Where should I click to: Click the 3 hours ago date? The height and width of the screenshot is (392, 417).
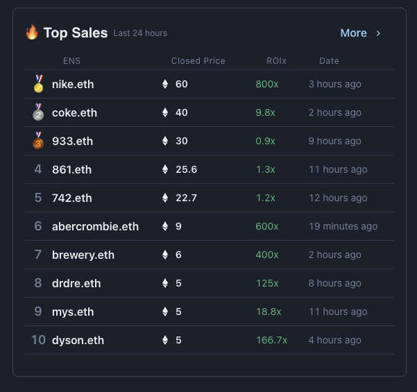(x=335, y=85)
